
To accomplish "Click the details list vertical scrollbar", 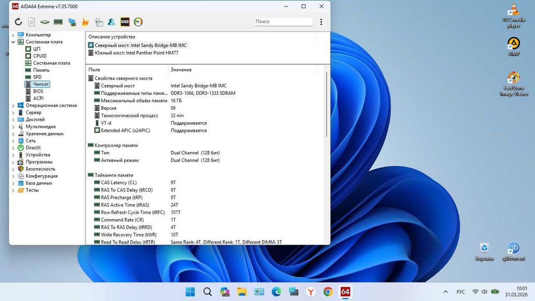I will [x=326, y=104].
